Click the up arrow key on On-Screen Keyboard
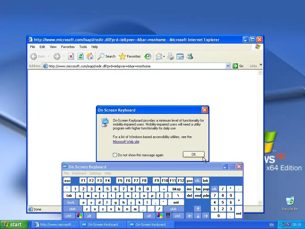Viewport: 305px width, 229px height. click(198, 209)
